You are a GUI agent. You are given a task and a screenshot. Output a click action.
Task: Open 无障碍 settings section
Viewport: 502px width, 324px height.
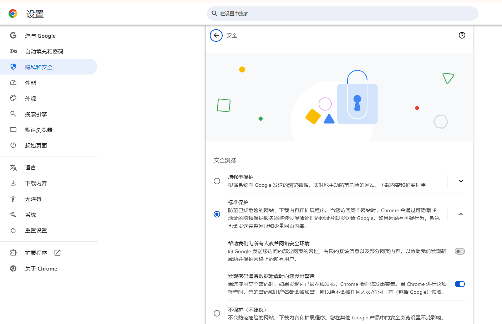[x=49, y=199]
